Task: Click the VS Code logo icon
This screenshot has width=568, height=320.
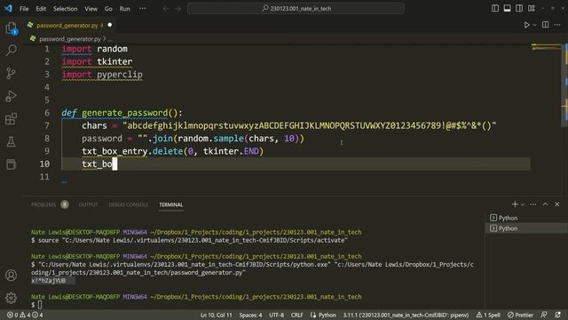Action: point(8,8)
